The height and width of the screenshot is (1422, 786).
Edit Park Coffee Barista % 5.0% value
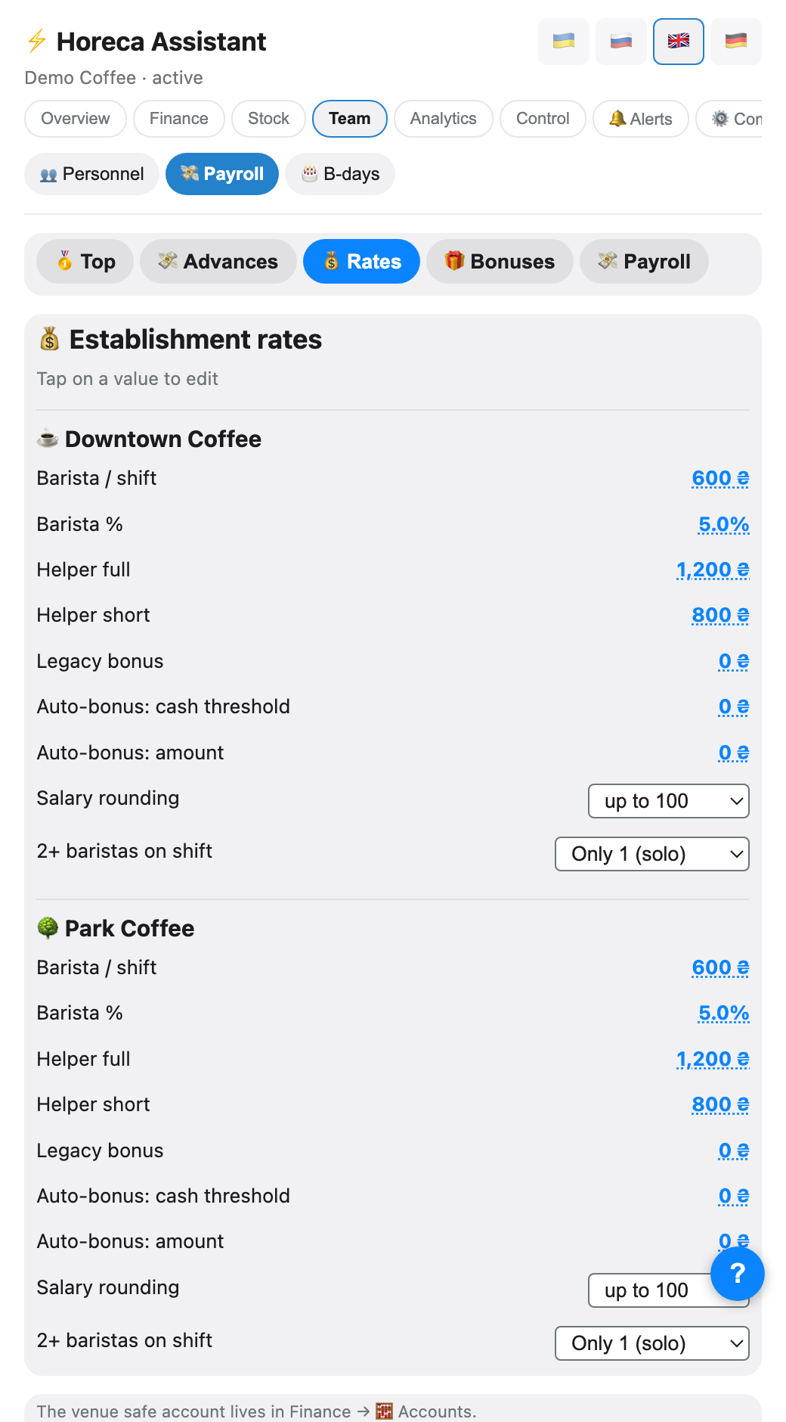(x=724, y=1013)
